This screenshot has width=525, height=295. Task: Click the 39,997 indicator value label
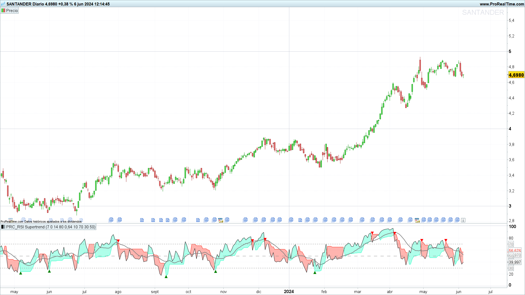(515, 262)
